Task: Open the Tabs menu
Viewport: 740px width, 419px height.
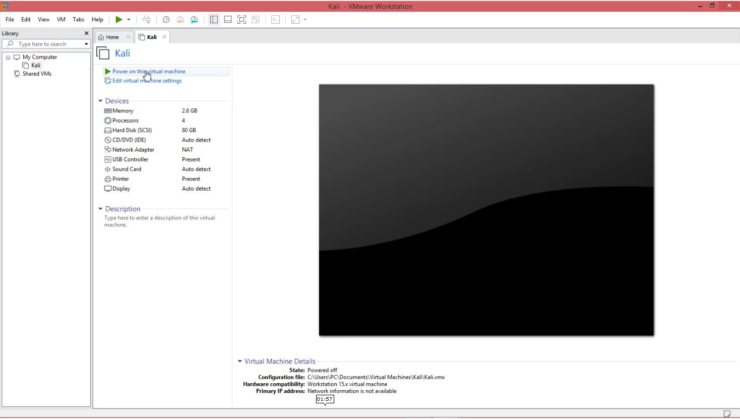Action: [x=79, y=20]
